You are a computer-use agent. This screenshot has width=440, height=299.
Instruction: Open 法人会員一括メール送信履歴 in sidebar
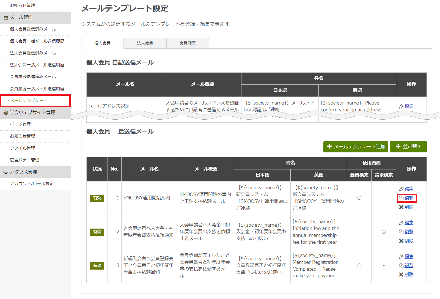pyautogui.click(x=35, y=65)
